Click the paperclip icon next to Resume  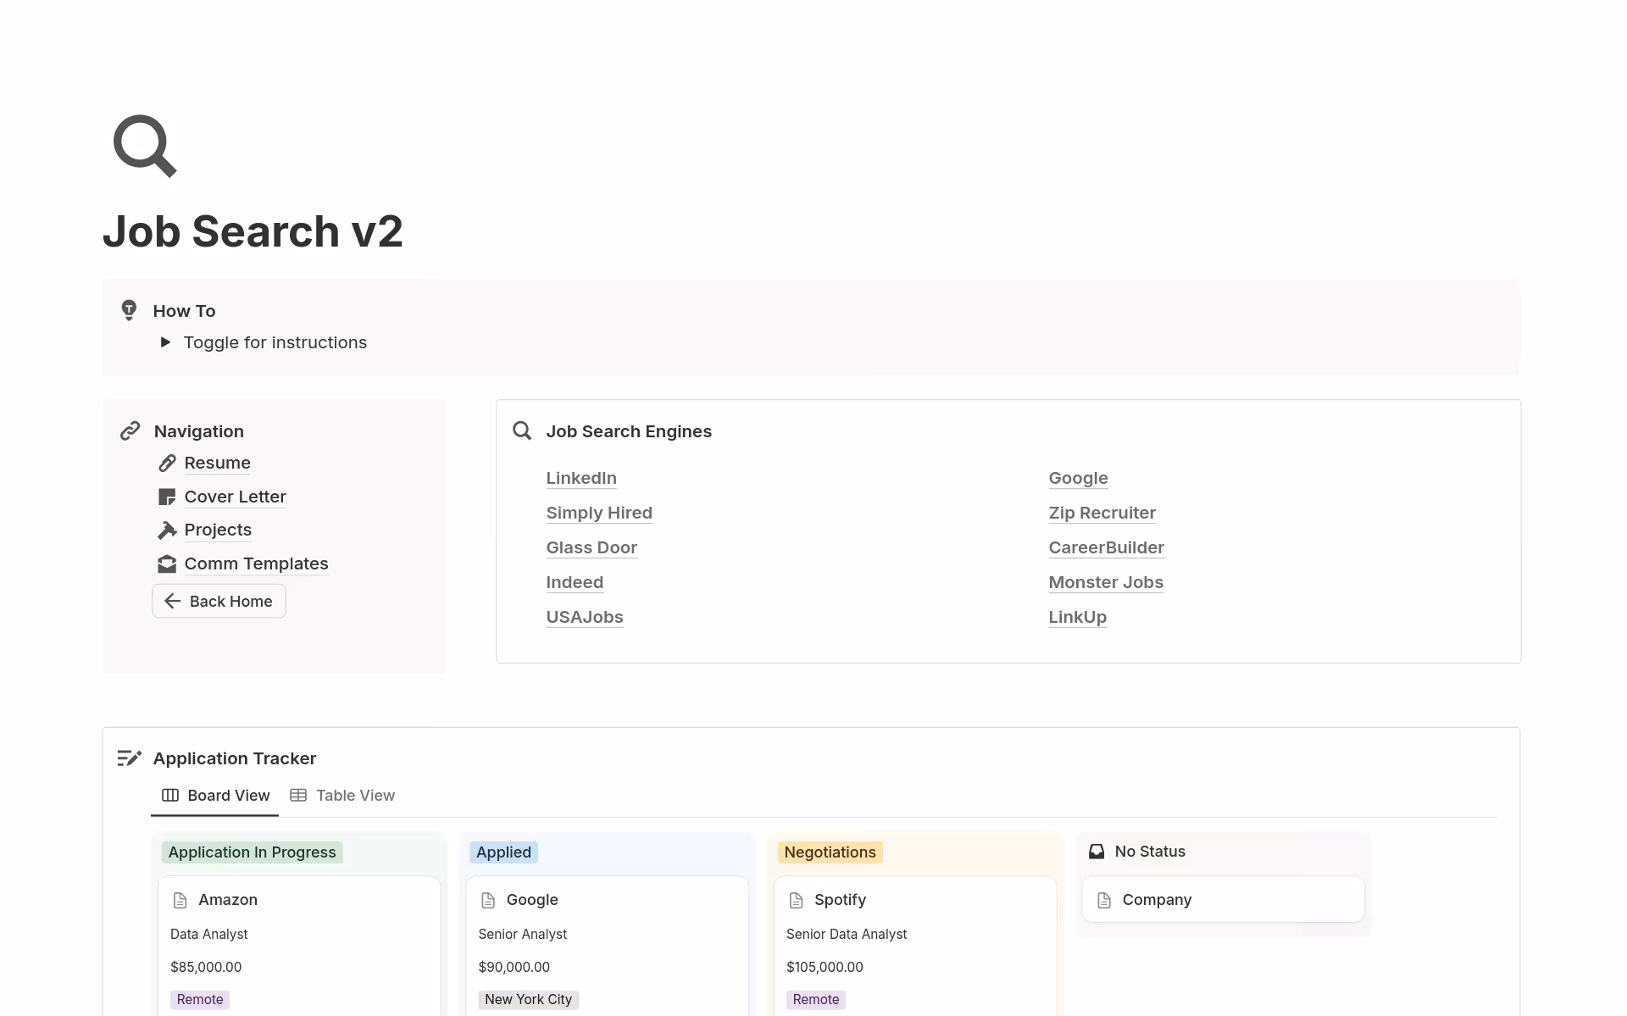pyautogui.click(x=167, y=464)
